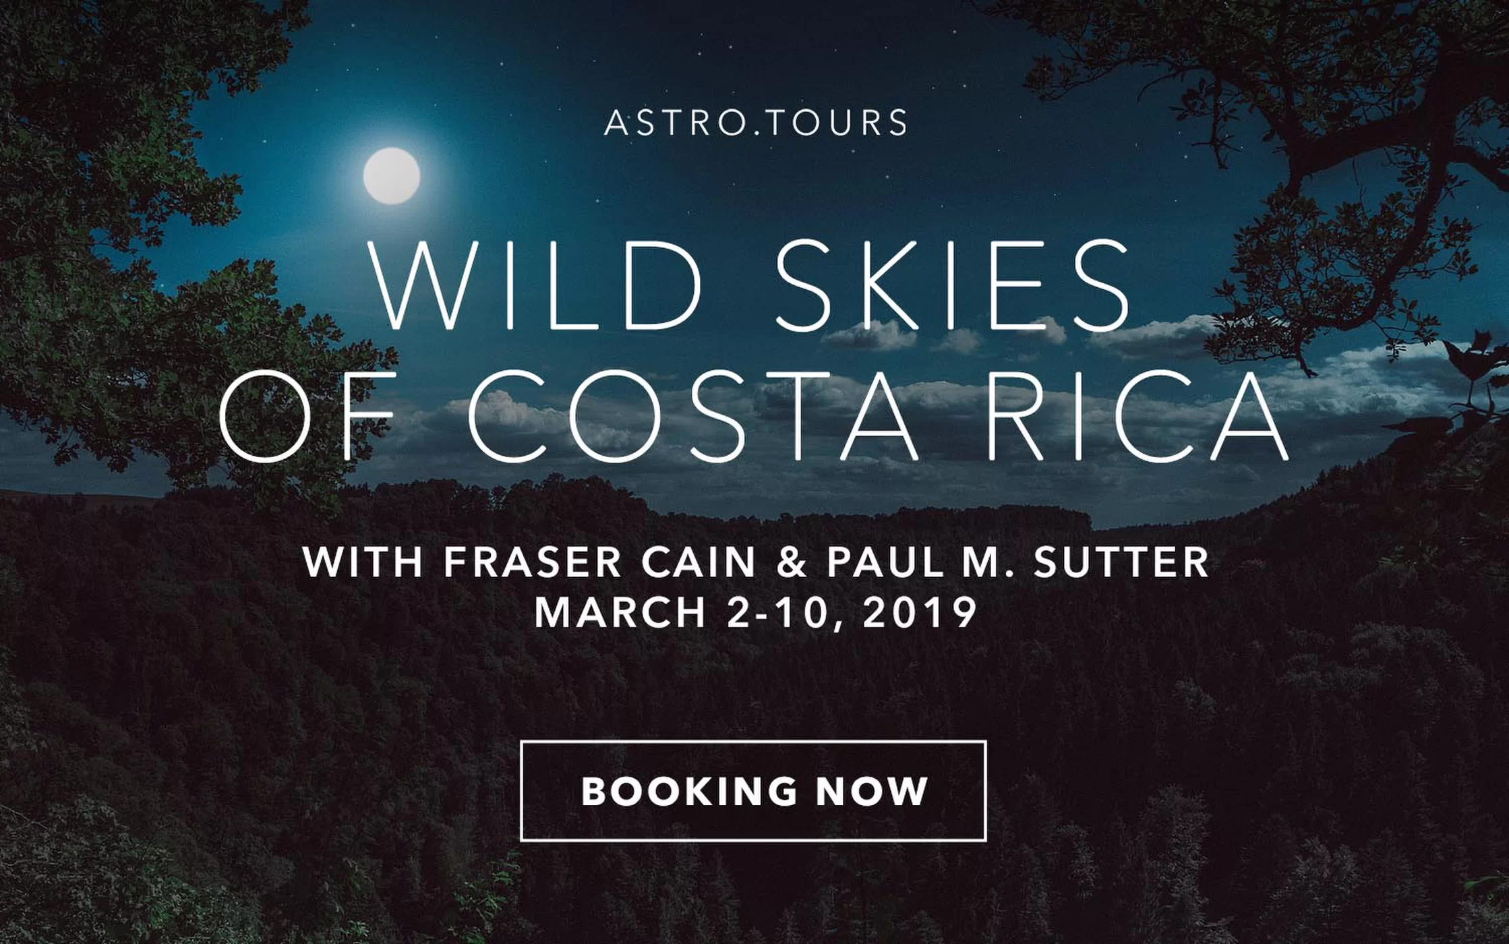Viewport: 1509px width, 944px height.
Task: Click the OF COSTA RICA heading line
Action: 754,416
